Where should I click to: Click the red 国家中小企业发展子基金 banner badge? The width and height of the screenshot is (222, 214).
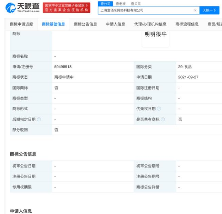66,7
